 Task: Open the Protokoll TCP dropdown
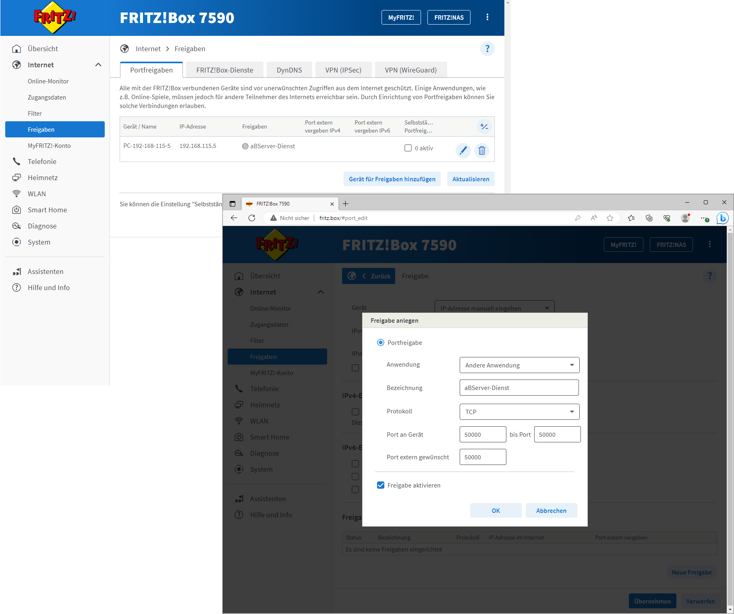click(x=519, y=412)
